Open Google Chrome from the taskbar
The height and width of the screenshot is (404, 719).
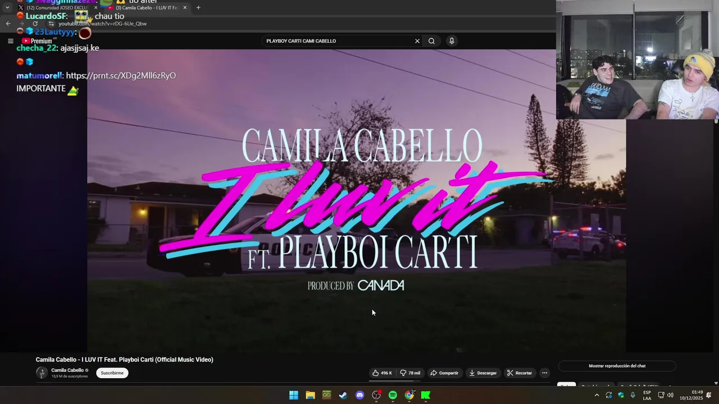point(409,395)
